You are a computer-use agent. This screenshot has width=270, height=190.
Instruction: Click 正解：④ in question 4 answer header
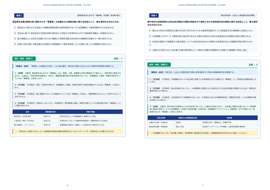point(253,65)
